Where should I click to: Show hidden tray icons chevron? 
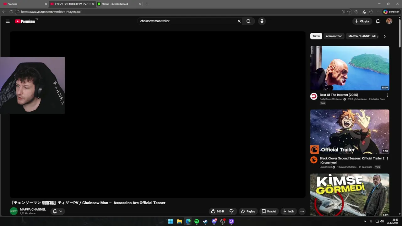[365, 221]
